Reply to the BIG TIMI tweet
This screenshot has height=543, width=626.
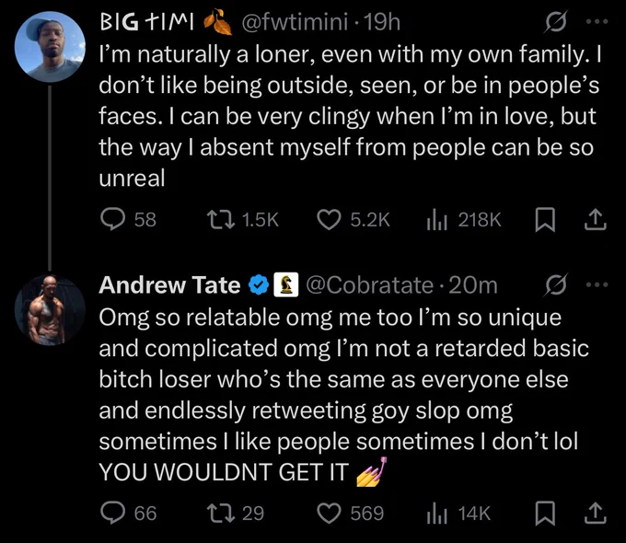coord(113,220)
